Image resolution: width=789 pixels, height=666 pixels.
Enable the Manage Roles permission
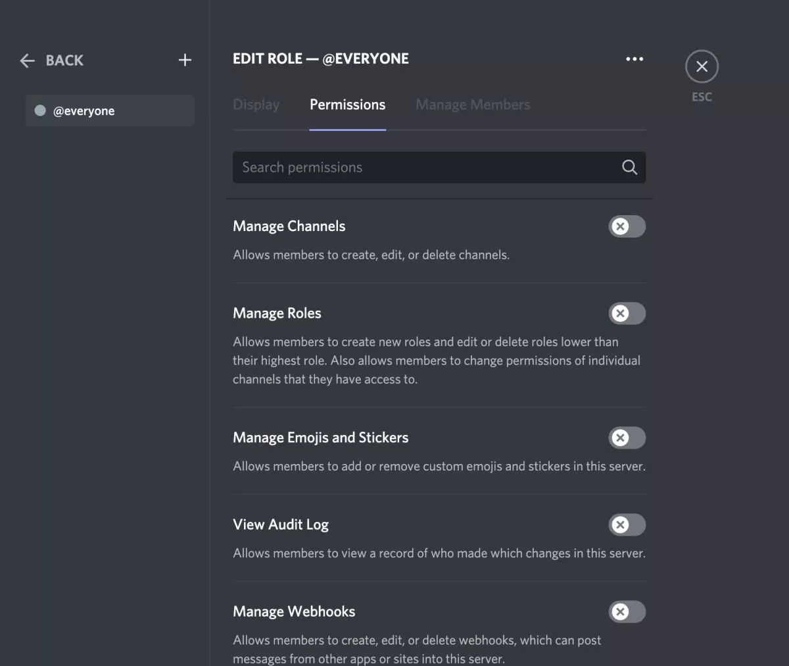pos(627,313)
